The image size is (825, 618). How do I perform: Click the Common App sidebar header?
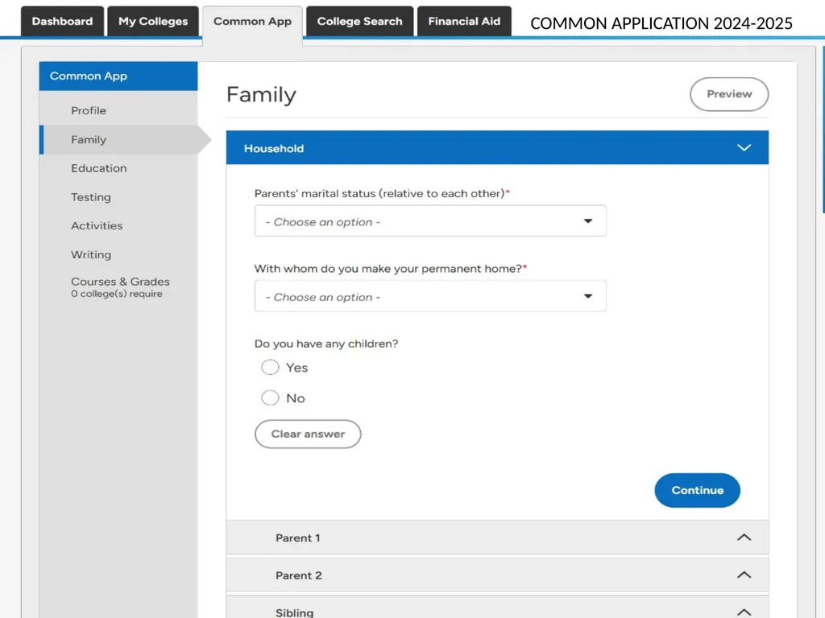pyautogui.click(x=118, y=76)
